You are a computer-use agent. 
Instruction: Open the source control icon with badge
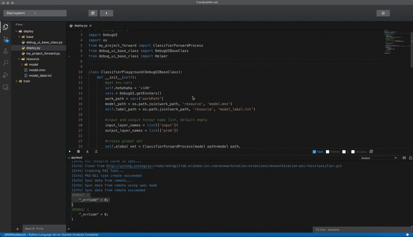tap(6, 39)
